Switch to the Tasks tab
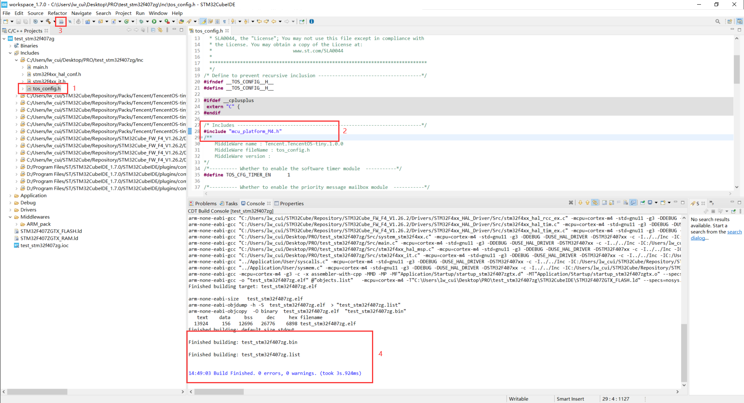The width and height of the screenshot is (744, 403). (229, 203)
